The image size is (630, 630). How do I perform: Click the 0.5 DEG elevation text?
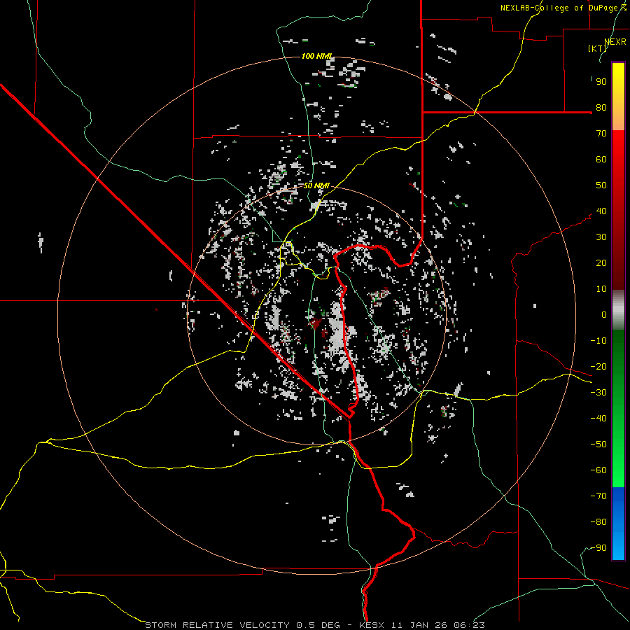(x=318, y=625)
